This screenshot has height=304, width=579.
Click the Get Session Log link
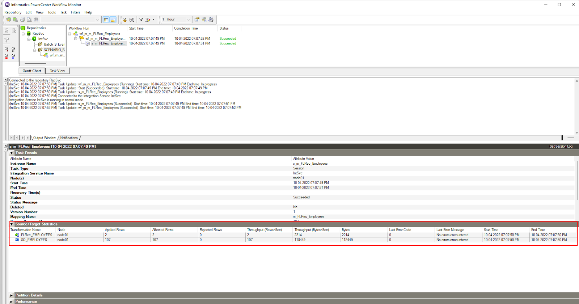(561, 147)
